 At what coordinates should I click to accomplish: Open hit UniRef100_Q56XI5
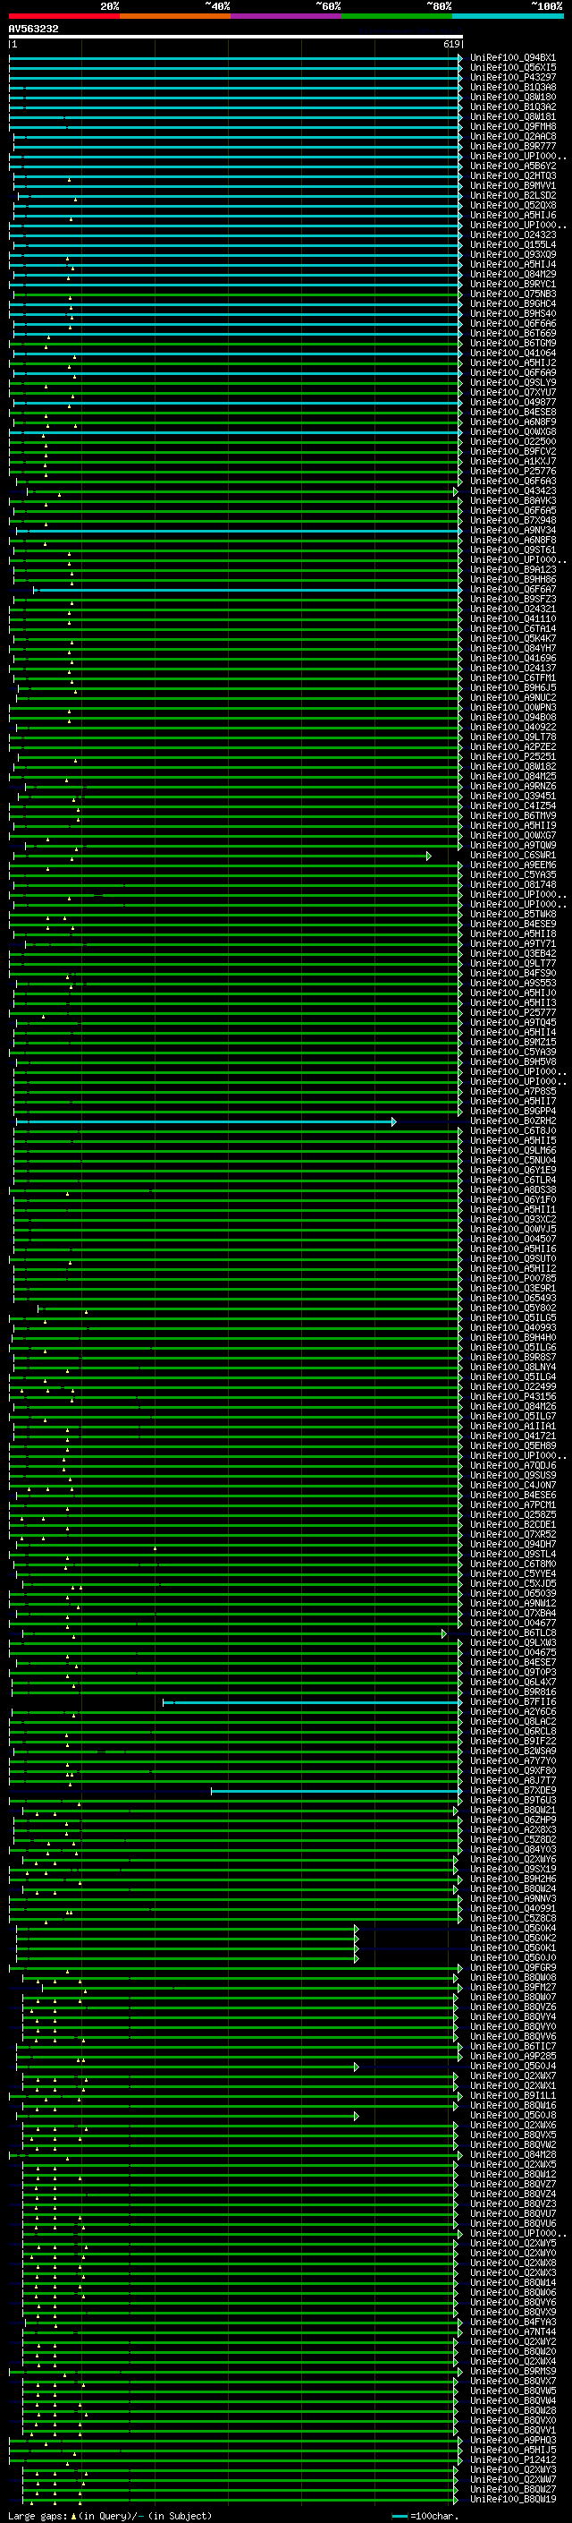pyautogui.click(x=513, y=69)
